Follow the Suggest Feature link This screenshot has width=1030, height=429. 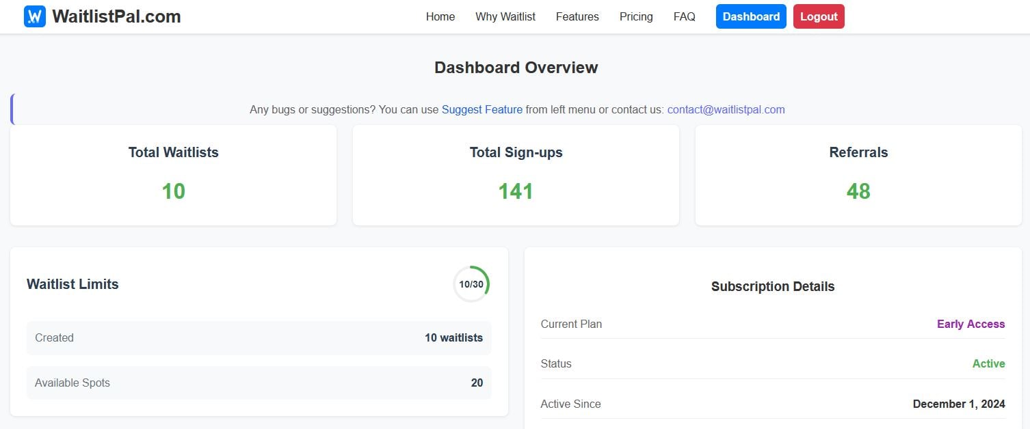482,109
